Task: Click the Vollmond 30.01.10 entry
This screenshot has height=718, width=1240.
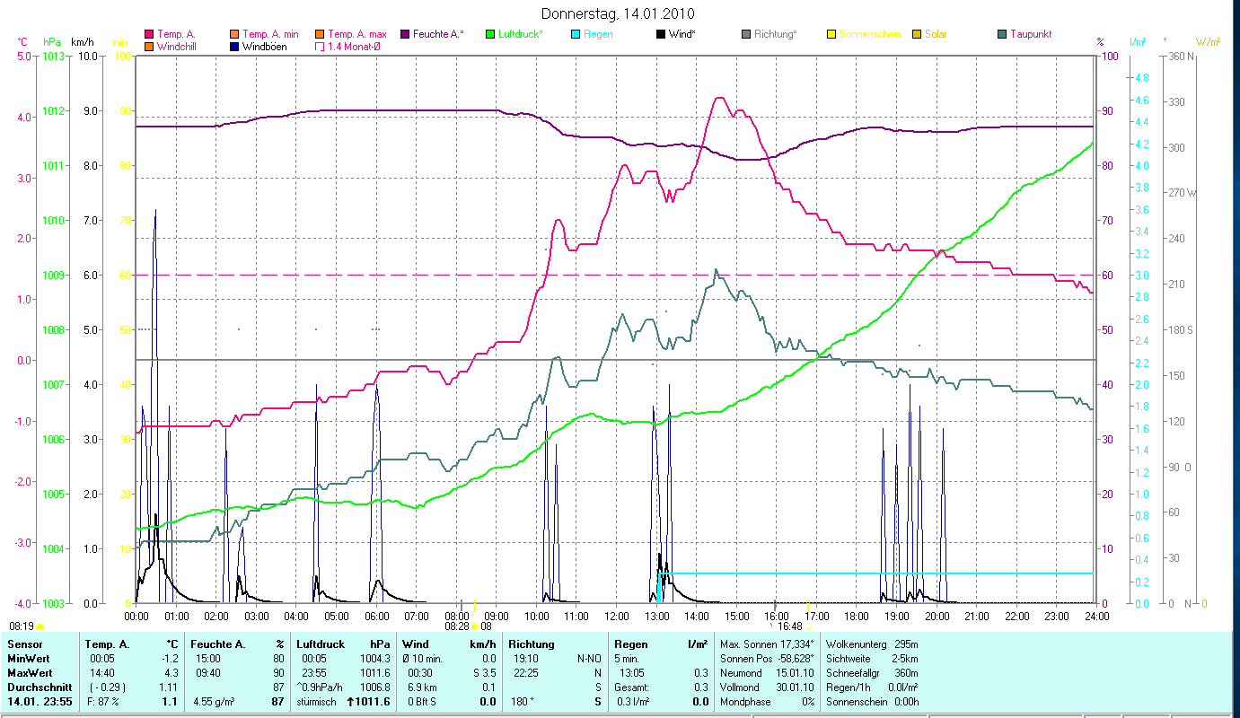Action: tap(766, 687)
